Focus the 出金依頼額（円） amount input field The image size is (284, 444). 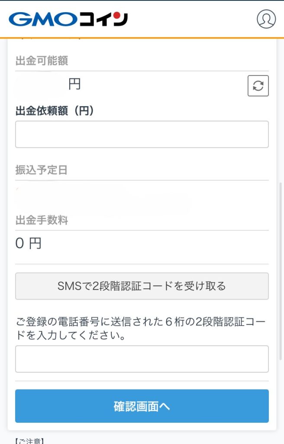[142, 134]
